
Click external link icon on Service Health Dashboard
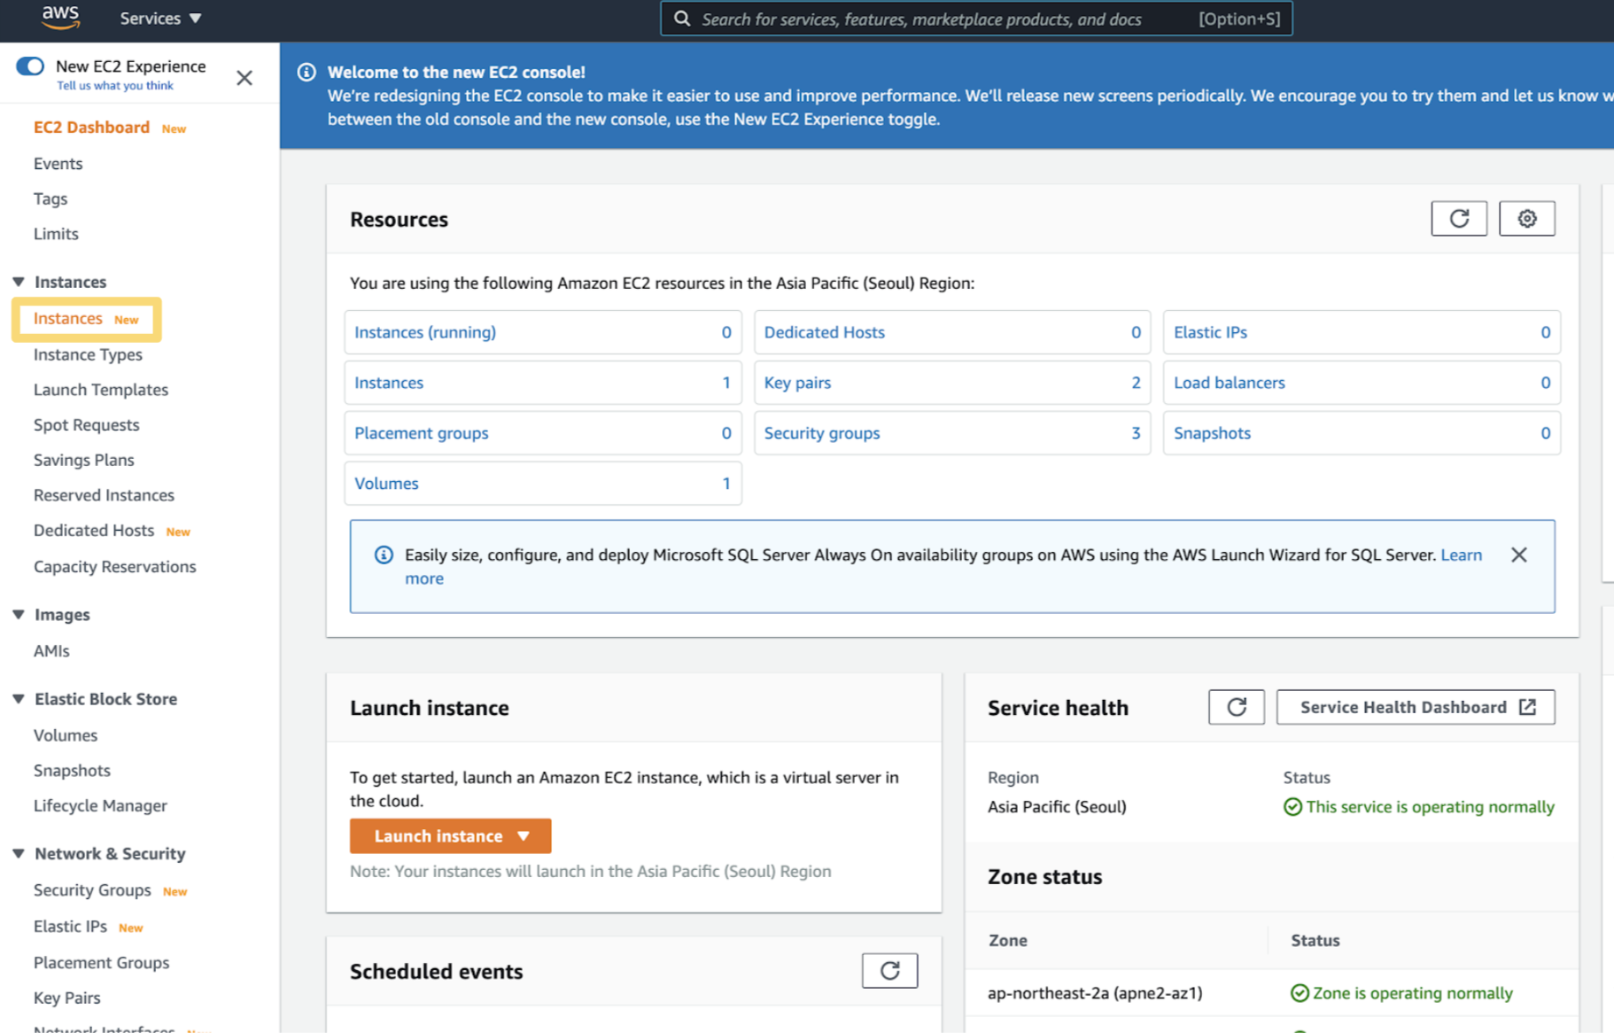click(x=1528, y=707)
